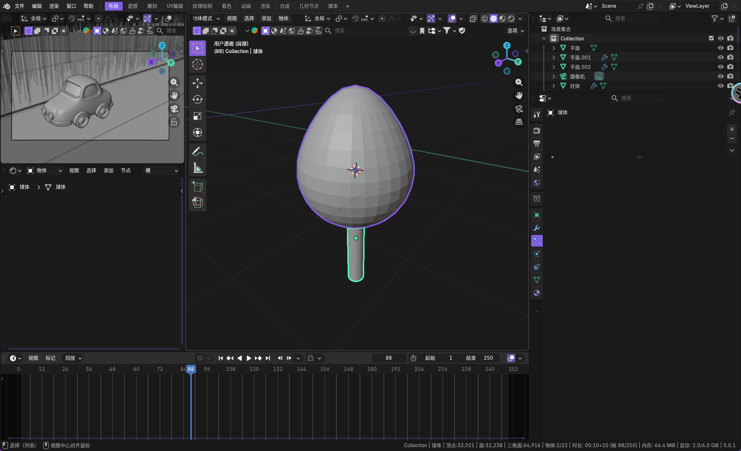
Task: Select the 3D Cursor tool
Action: [x=197, y=64]
